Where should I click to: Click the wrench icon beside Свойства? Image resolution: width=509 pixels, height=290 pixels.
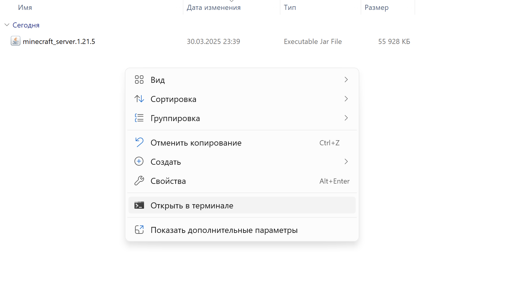pos(139,181)
